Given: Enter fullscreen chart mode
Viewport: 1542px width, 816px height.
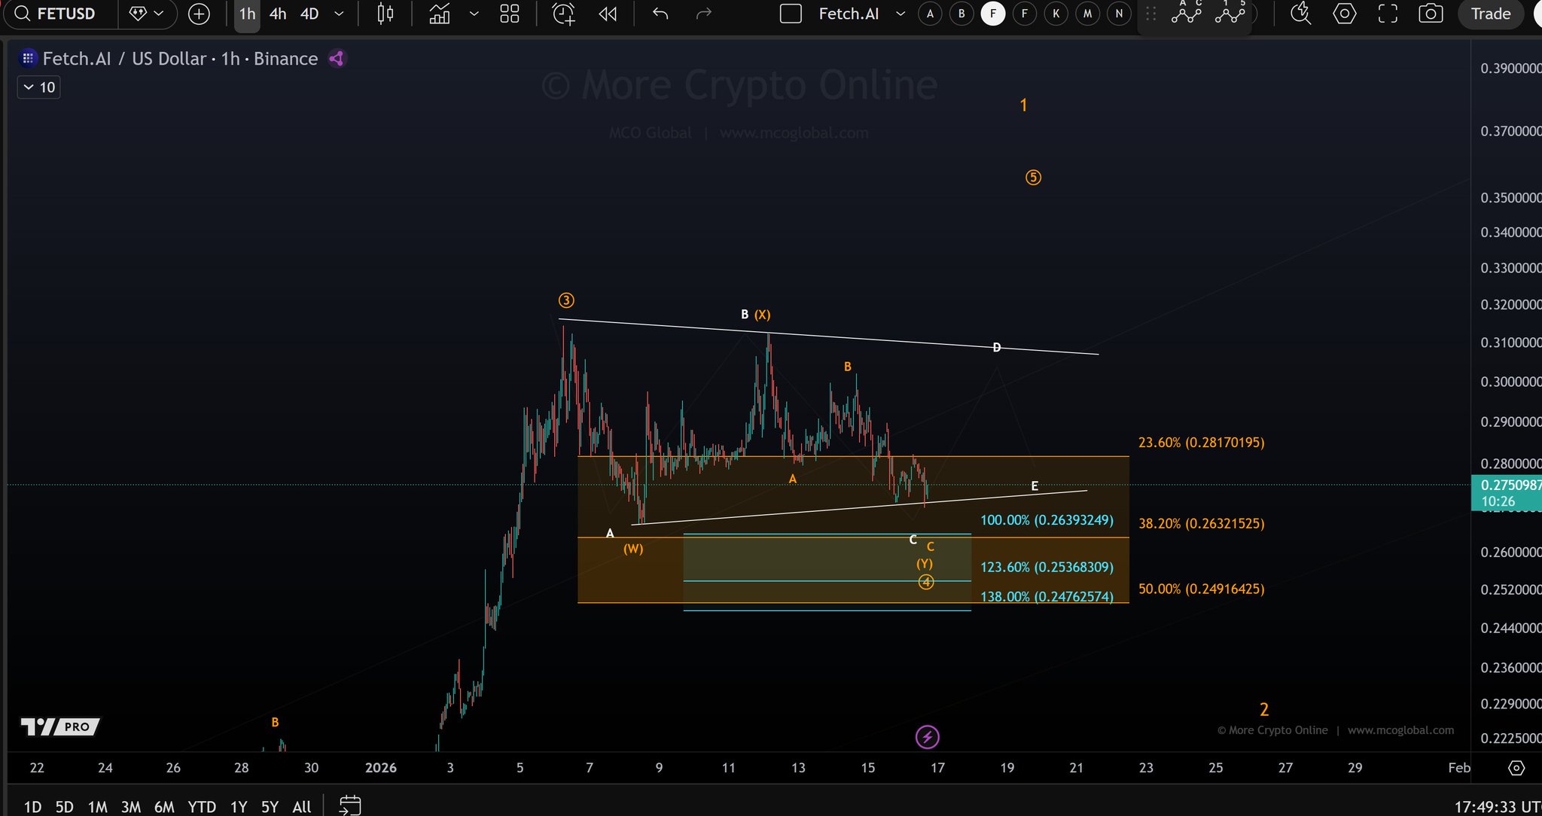Looking at the screenshot, I should (1388, 14).
